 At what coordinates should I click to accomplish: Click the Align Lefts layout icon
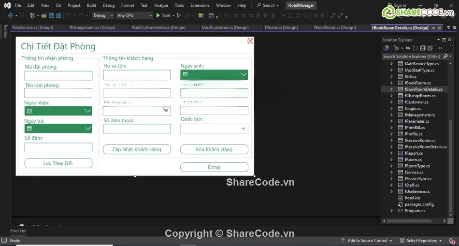[236, 15]
